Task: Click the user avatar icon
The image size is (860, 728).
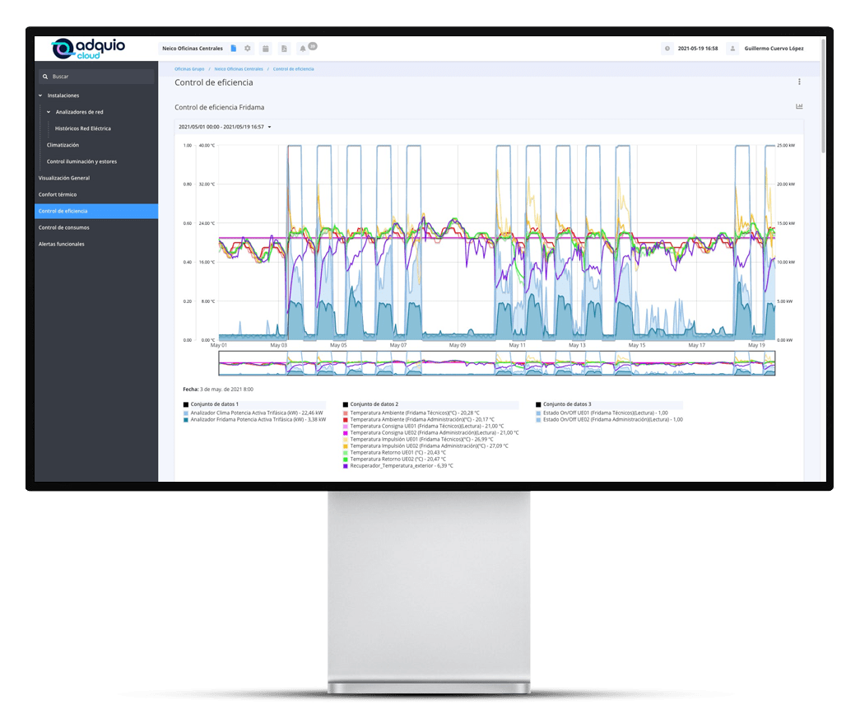Action: pos(732,49)
